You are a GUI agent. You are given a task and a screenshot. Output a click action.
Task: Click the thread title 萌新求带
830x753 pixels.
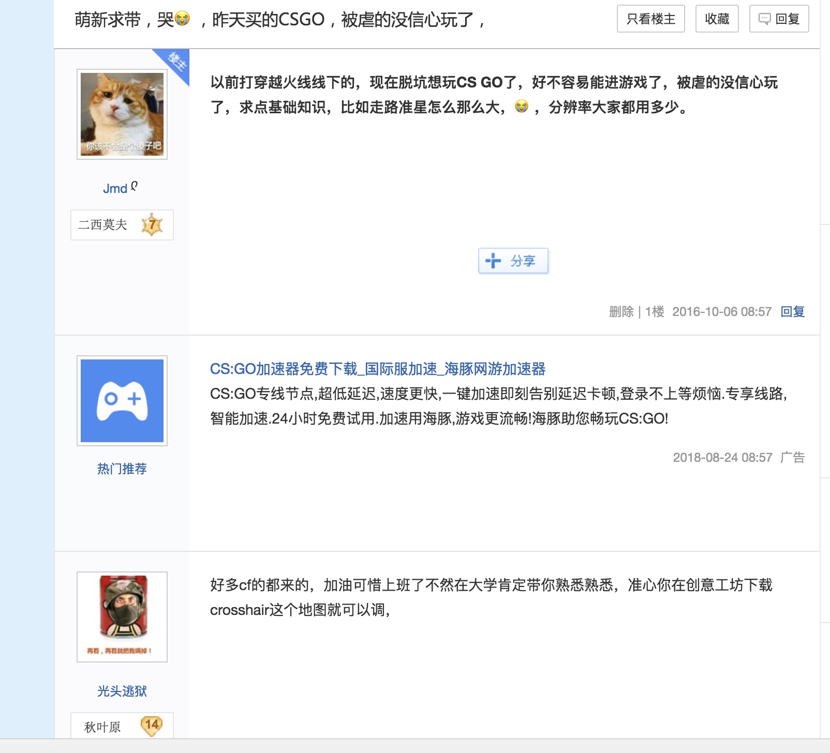[x=279, y=20]
